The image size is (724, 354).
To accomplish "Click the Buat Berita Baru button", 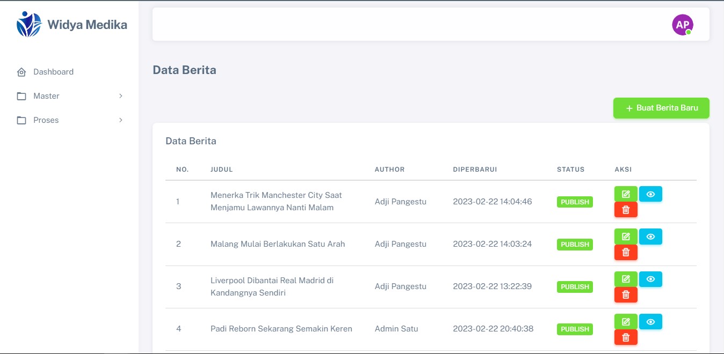I will (661, 108).
